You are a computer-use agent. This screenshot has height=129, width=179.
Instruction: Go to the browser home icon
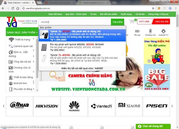pos(18,8)
